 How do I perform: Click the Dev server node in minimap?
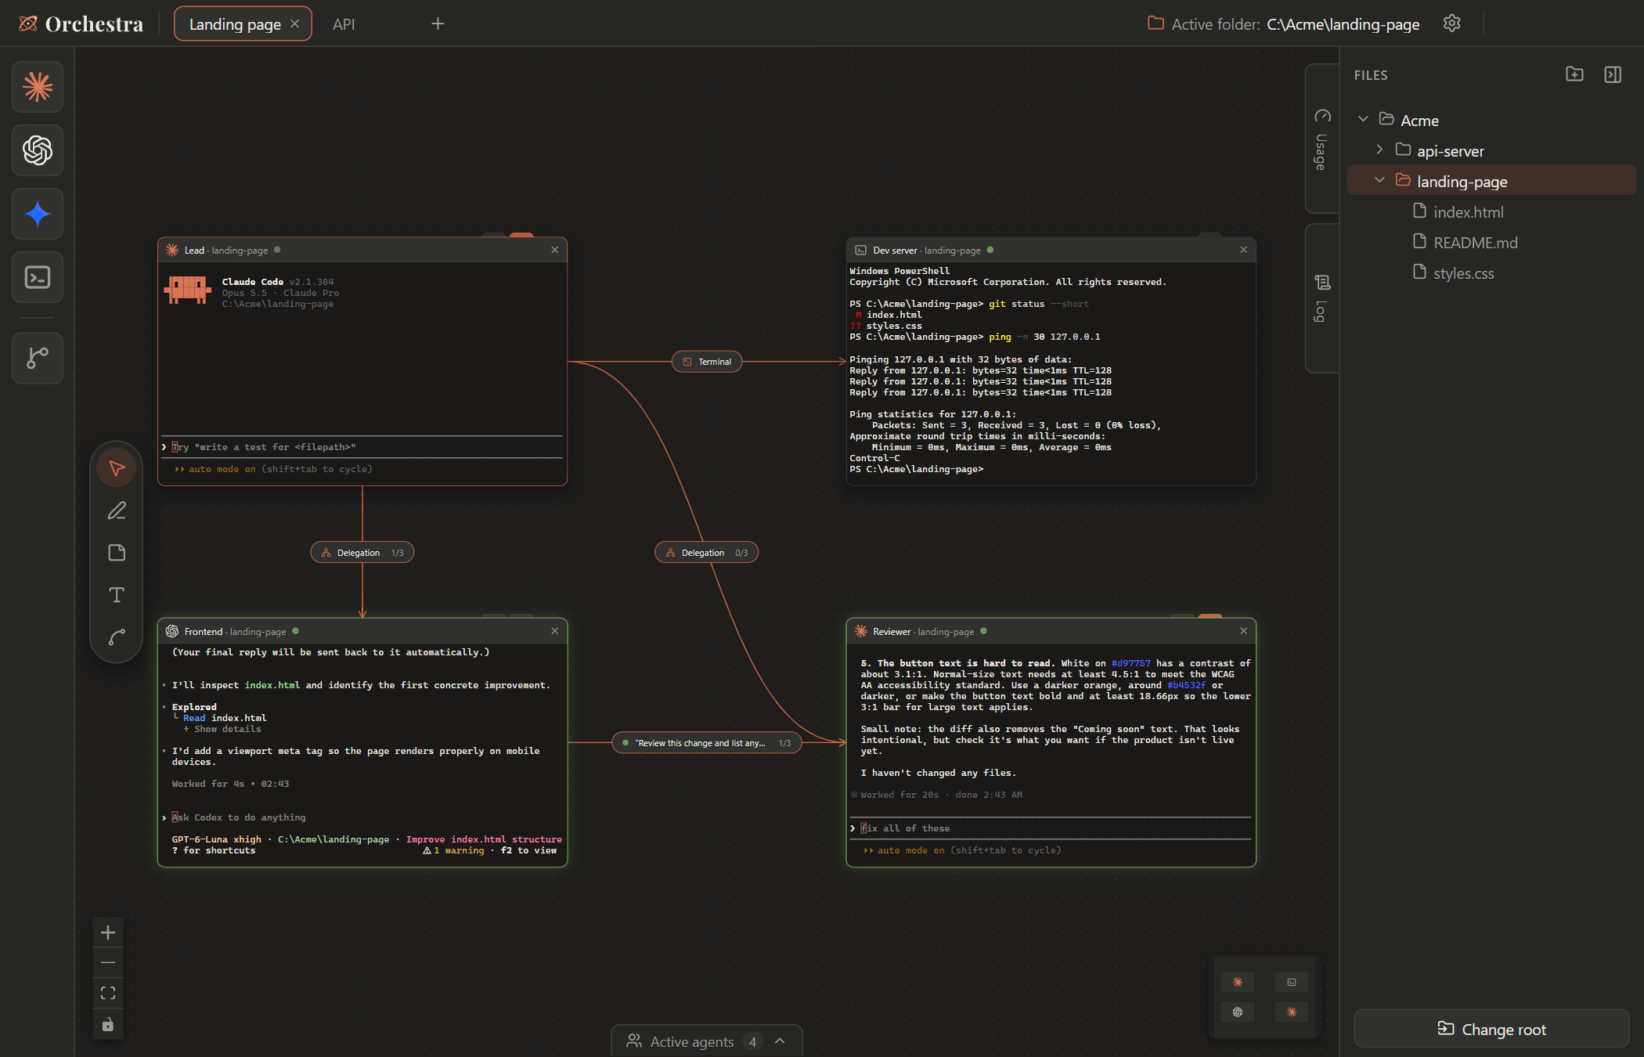coord(1292,982)
